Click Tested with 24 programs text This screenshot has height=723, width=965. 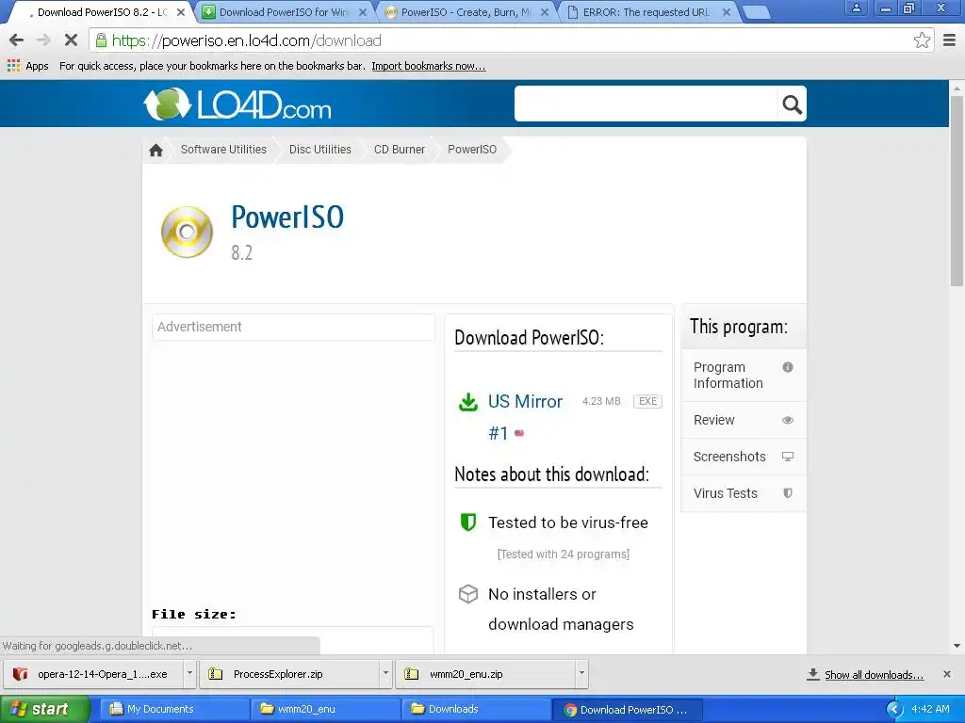tap(564, 554)
